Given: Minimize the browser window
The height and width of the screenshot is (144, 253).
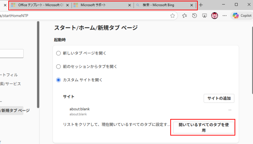Looking at the screenshot, I should [x=223, y=5].
